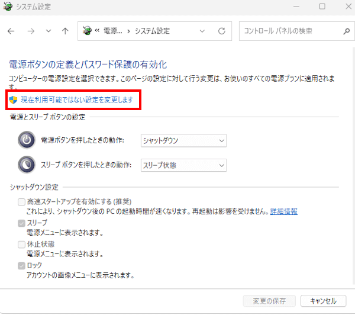Click the sleep button moon icon
355x315 pixels.
[27, 165]
